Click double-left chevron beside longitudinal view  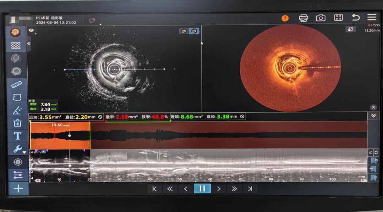pos(370,153)
